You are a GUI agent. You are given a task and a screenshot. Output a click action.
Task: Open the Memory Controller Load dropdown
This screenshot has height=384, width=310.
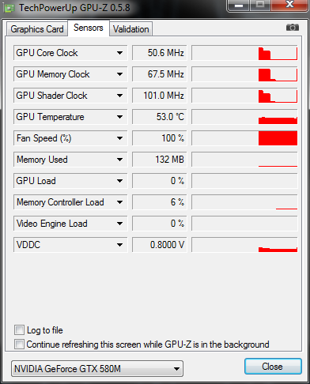coord(119,202)
